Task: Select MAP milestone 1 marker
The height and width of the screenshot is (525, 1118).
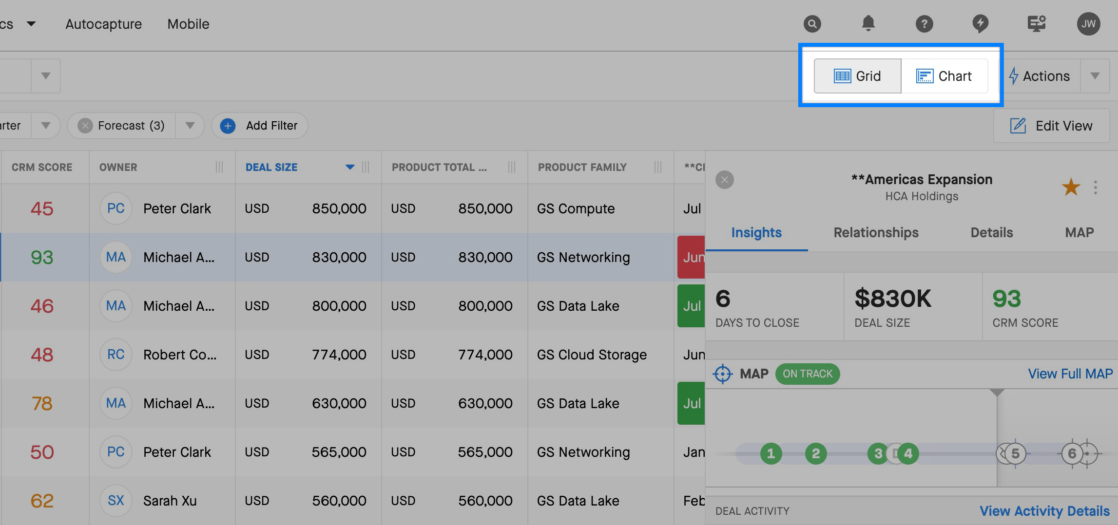Action: coord(771,454)
